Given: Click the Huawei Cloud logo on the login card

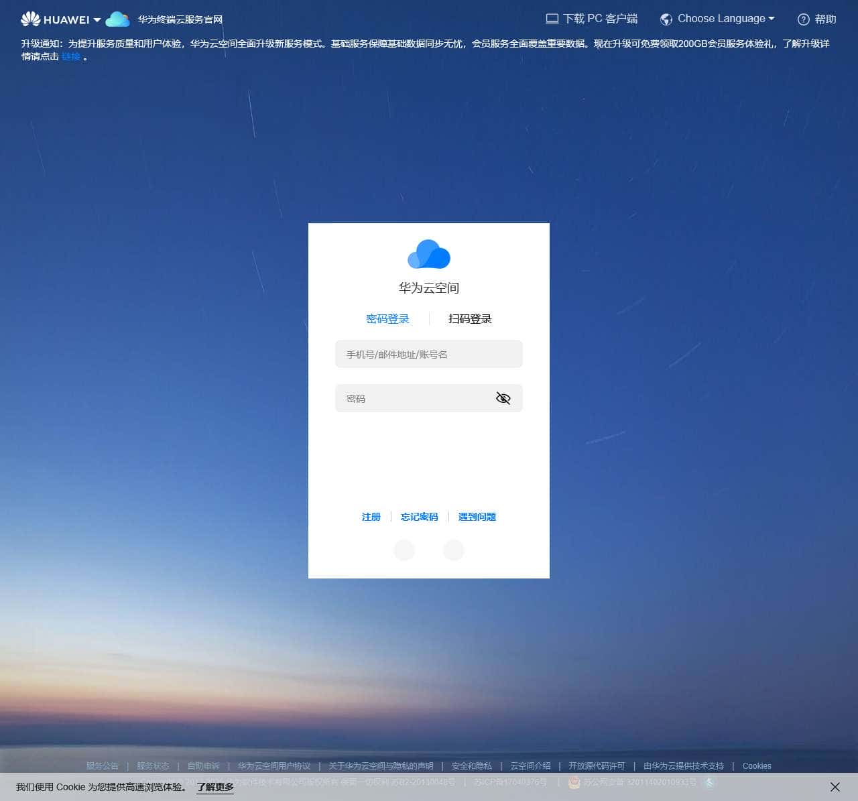Looking at the screenshot, I should 428,255.
